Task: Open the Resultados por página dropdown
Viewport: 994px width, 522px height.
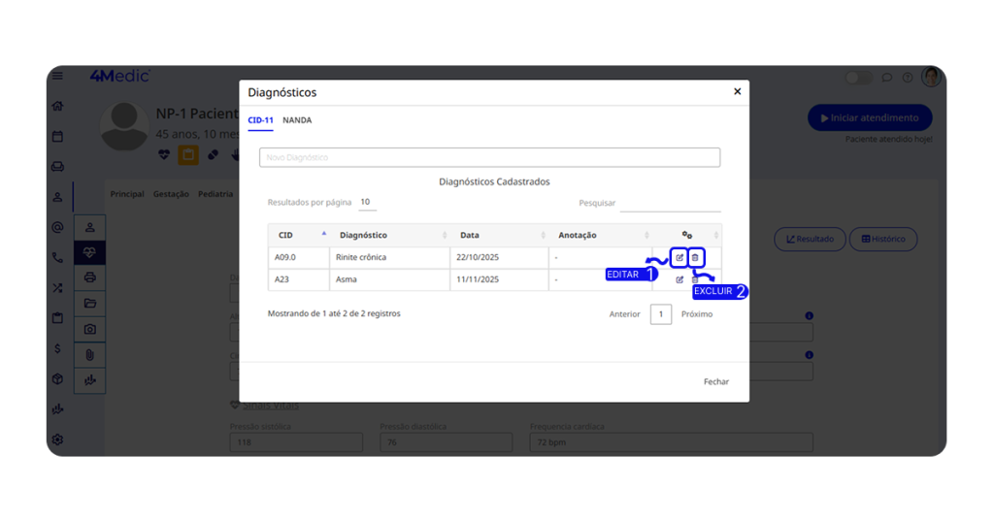Action: [x=367, y=203]
